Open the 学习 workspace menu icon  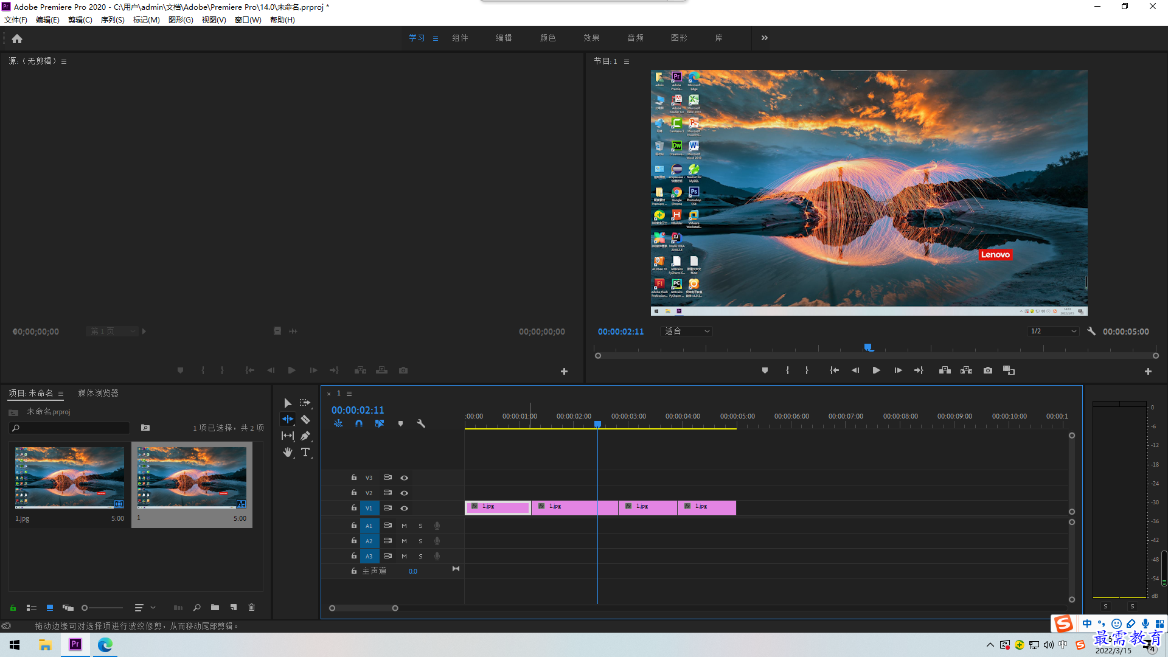pyautogui.click(x=436, y=38)
